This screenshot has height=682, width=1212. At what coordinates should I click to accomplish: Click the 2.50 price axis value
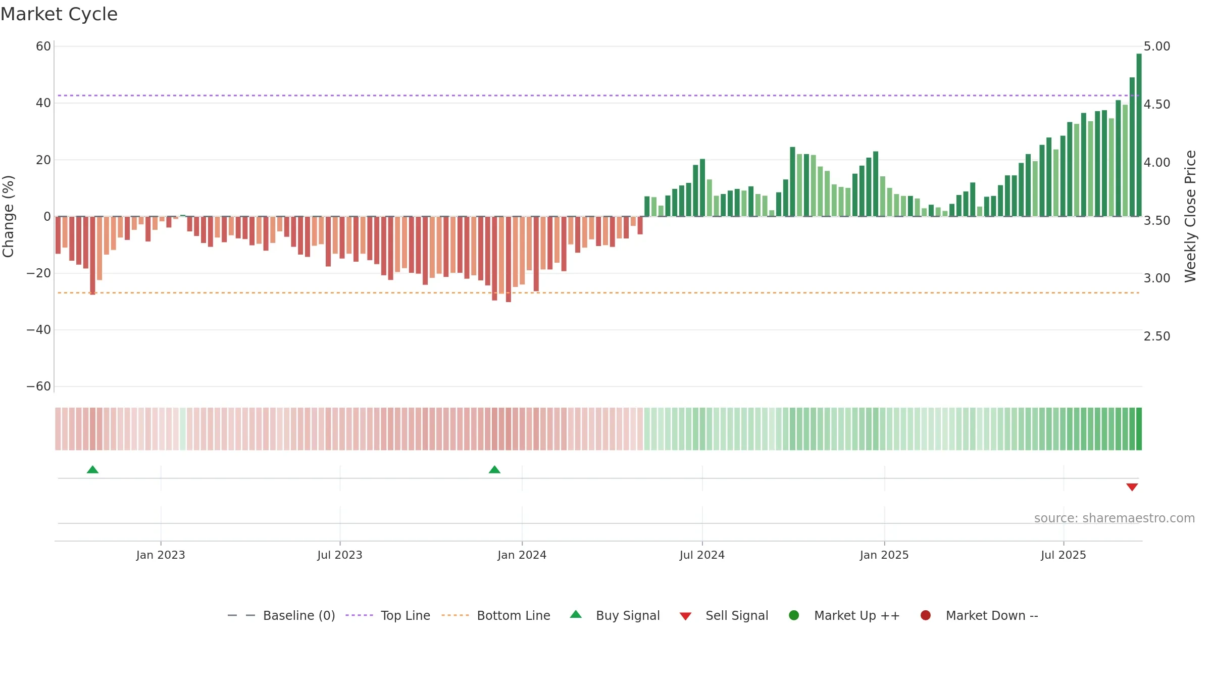[1157, 336]
